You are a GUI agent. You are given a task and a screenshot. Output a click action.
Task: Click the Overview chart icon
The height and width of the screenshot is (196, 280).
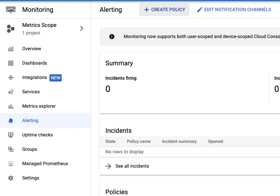11,49
